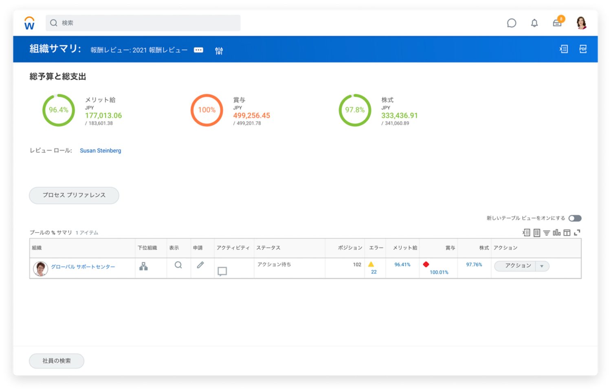Export table to Excel icon above grid

pos(526,233)
